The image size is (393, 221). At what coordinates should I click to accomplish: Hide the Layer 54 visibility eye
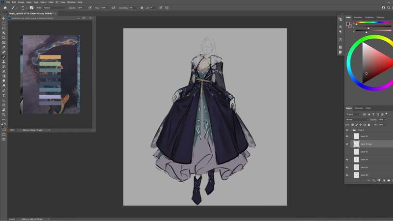(347, 160)
